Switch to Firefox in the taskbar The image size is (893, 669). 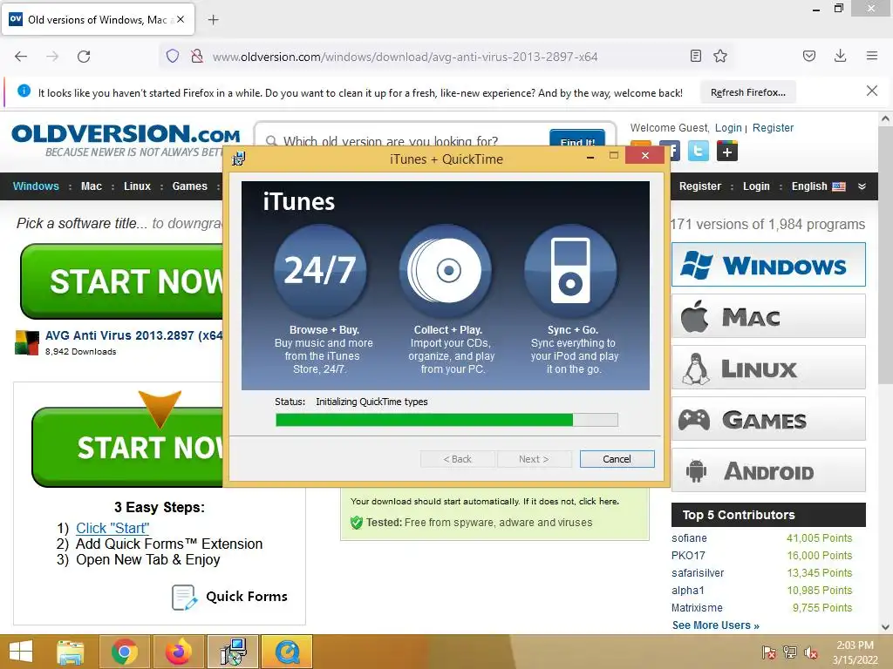point(178,652)
